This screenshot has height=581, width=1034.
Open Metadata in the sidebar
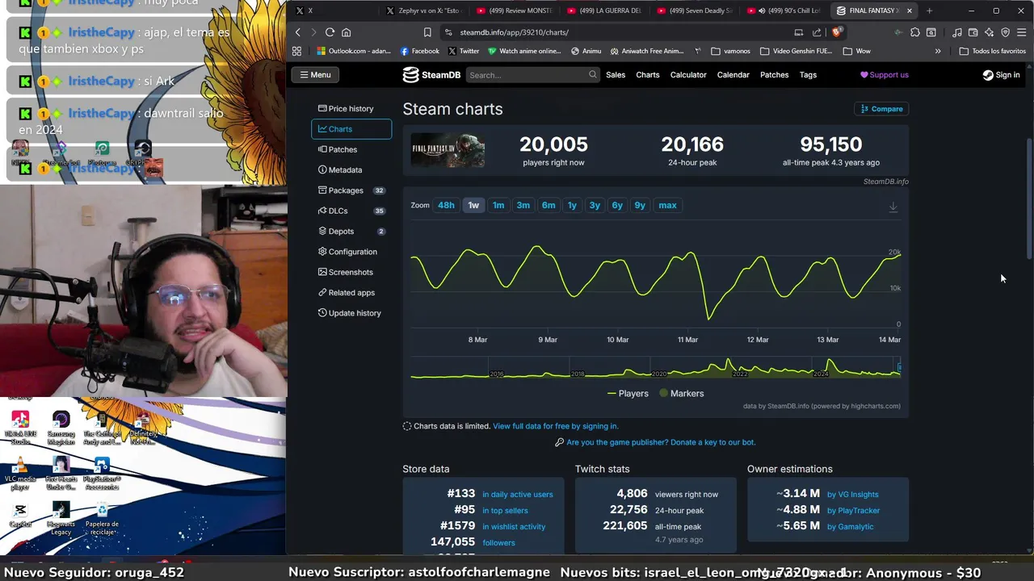pos(351,169)
